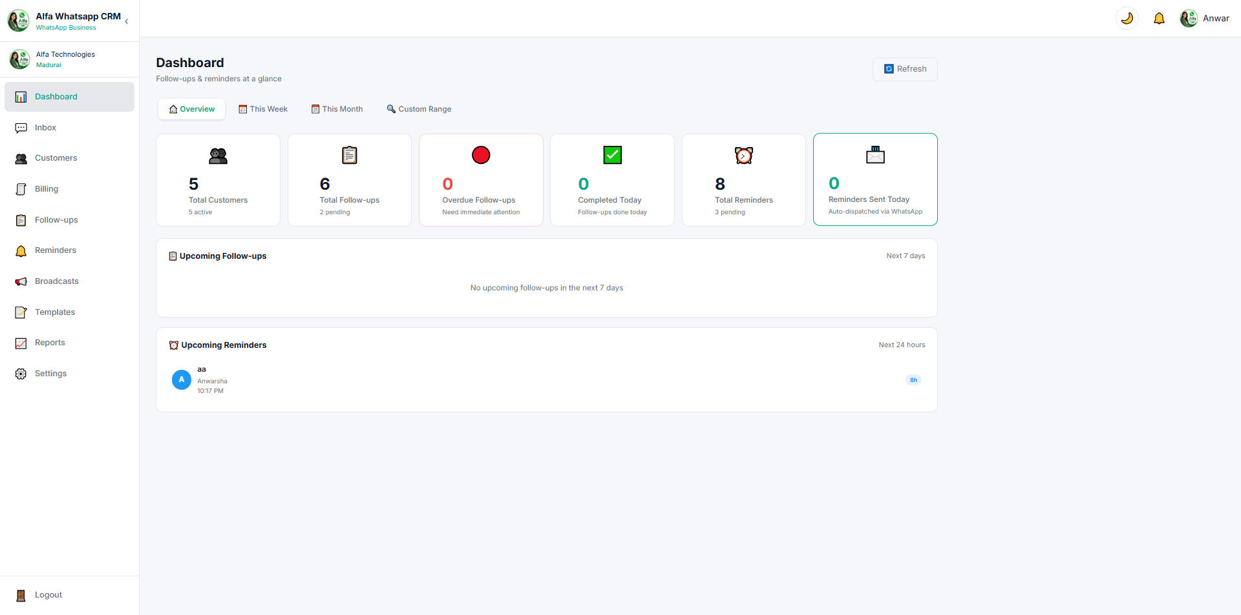
Task: Click 'No upcoming follow-ups in the next 7 days'
Action: [547, 288]
